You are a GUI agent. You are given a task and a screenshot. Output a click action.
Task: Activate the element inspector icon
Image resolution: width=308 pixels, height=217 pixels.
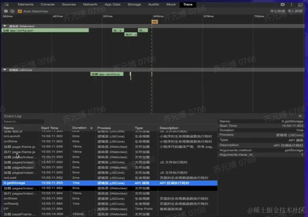(x=7, y=4)
